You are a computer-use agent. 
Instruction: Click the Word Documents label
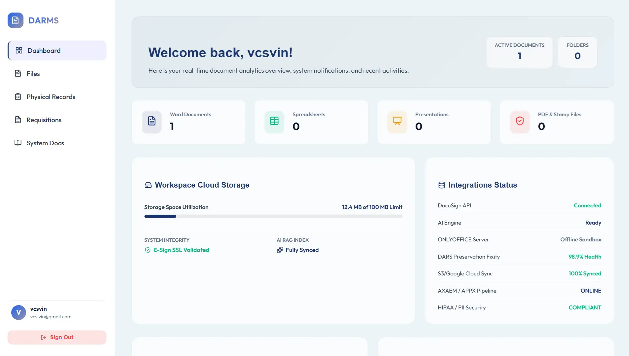pyautogui.click(x=190, y=115)
